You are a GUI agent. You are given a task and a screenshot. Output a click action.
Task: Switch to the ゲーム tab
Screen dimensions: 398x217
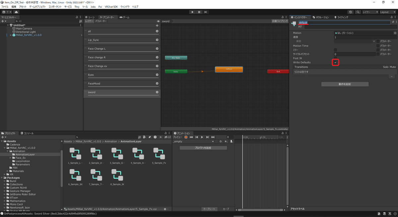pyautogui.click(x=125, y=17)
